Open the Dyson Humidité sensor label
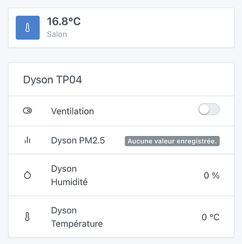This screenshot has width=242, height=244. click(x=69, y=175)
